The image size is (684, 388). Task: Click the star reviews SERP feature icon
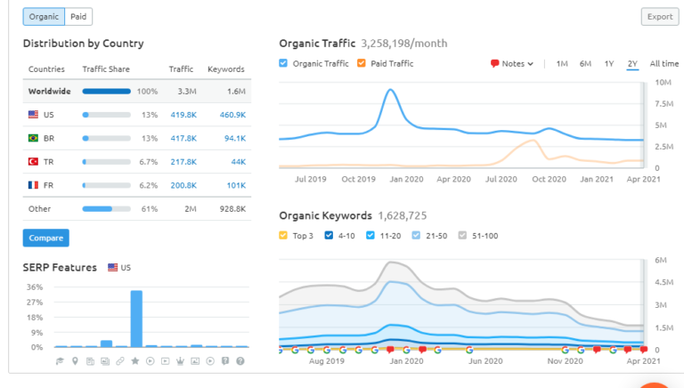[135, 360]
